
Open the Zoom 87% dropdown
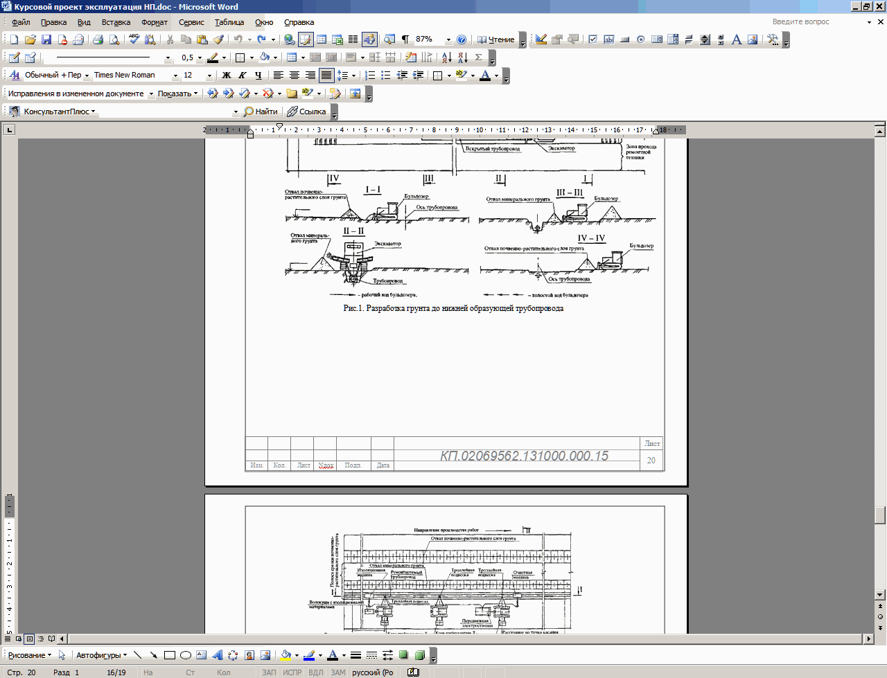point(448,39)
